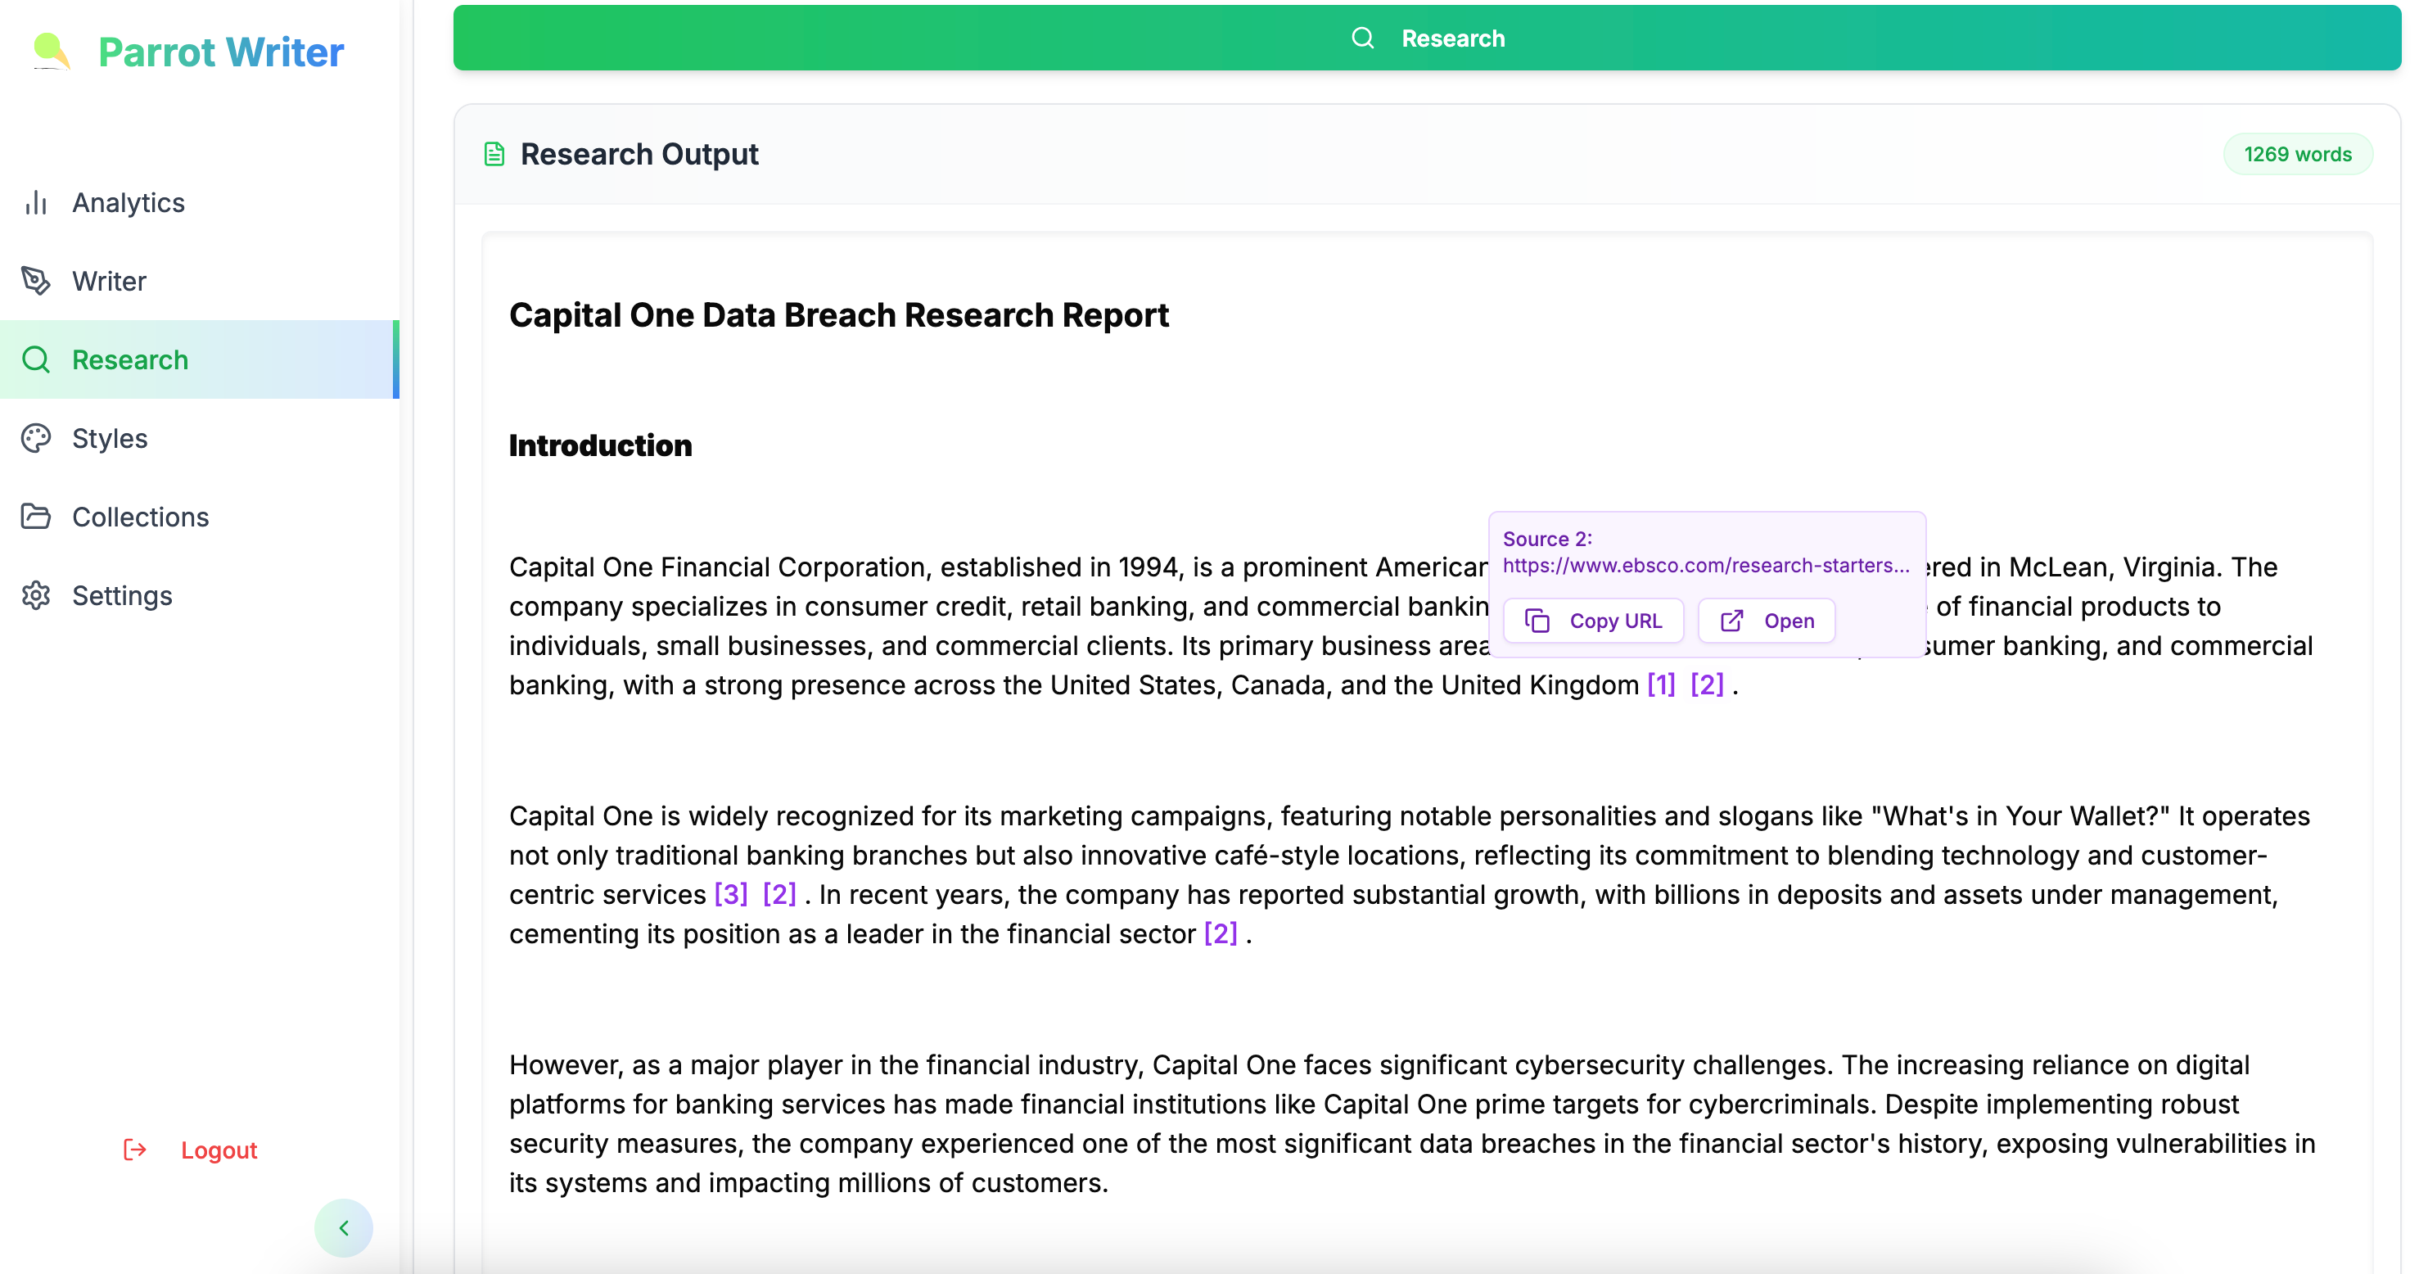The height and width of the screenshot is (1274, 2428).
Task: Click the Settings gear icon
Action: (36, 595)
